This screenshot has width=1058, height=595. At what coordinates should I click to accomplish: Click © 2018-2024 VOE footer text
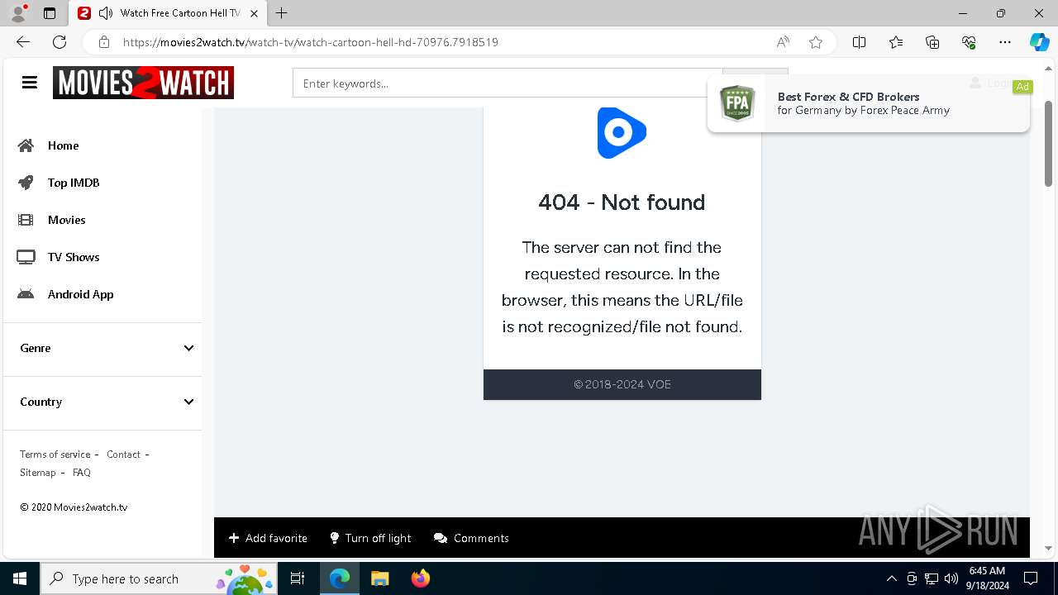(622, 384)
